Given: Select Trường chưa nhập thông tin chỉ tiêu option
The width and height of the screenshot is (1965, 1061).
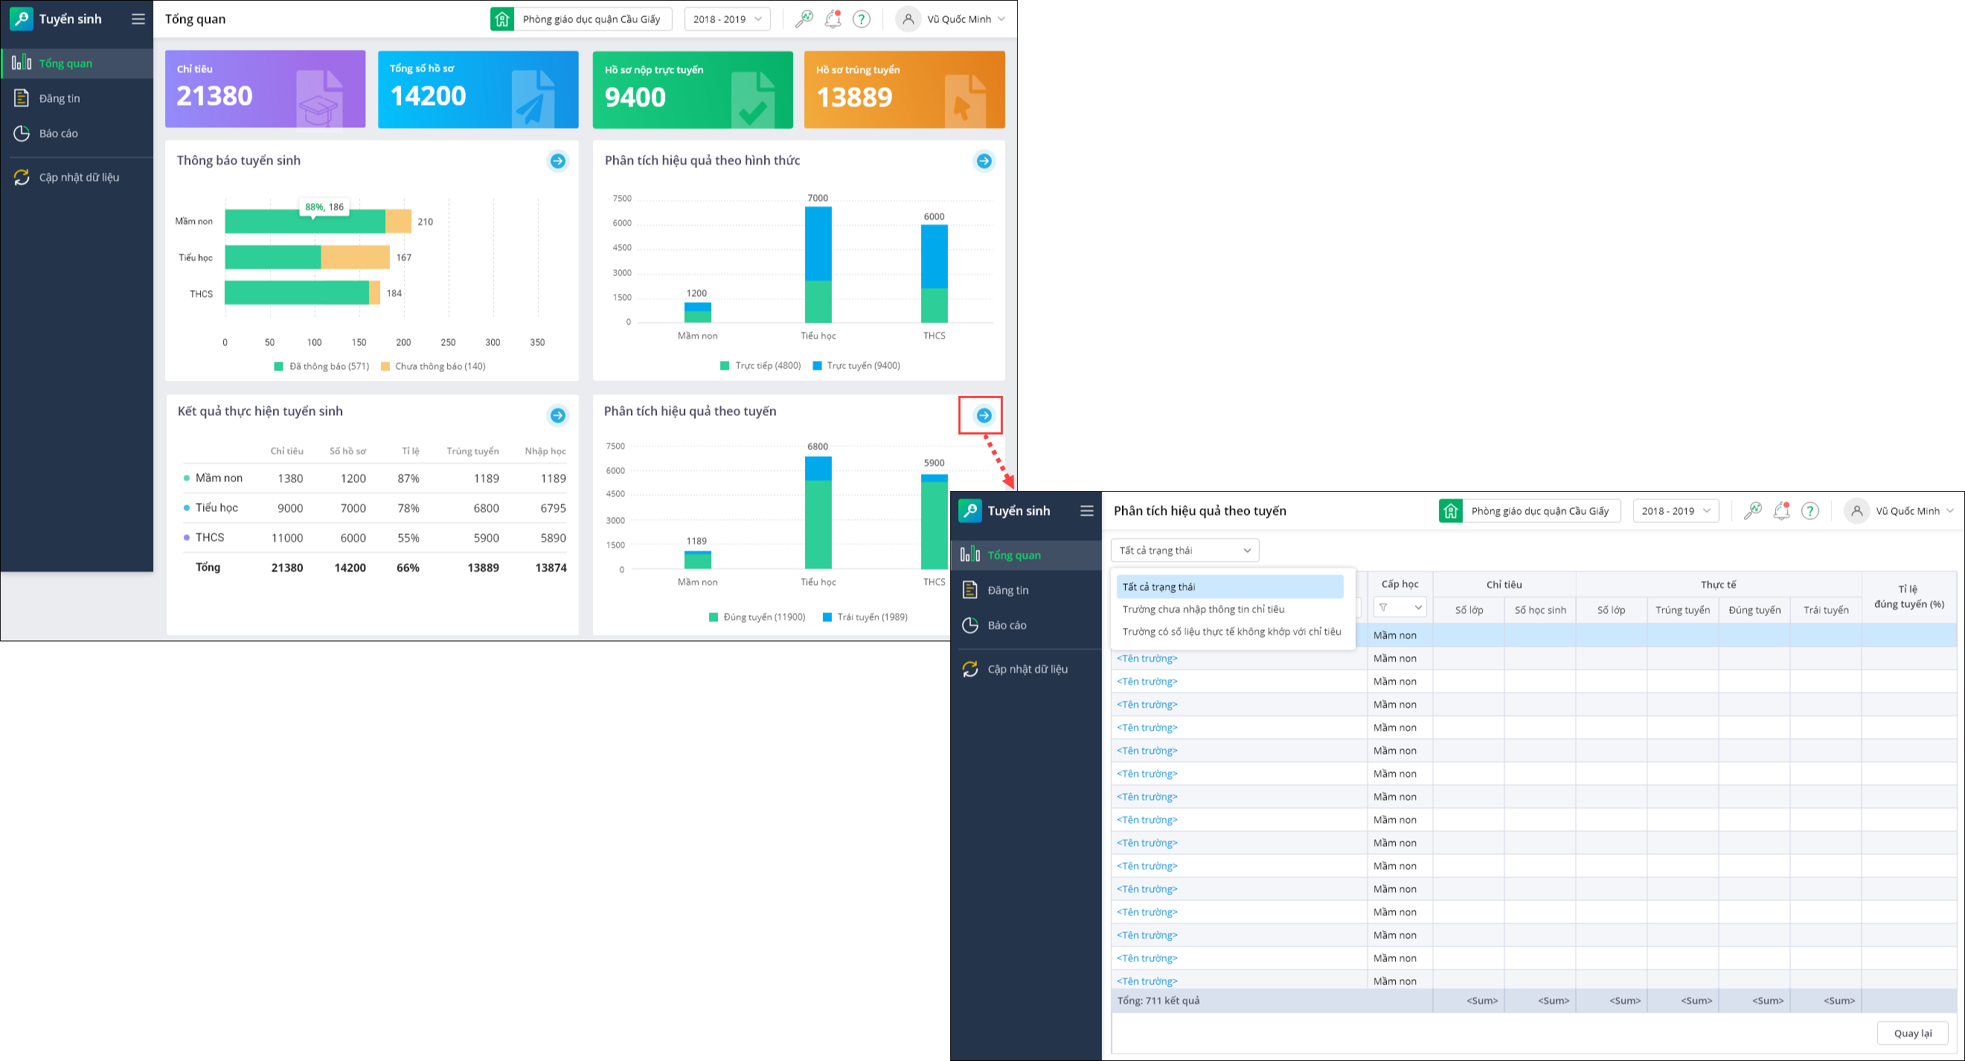Looking at the screenshot, I should [1203, 609].
